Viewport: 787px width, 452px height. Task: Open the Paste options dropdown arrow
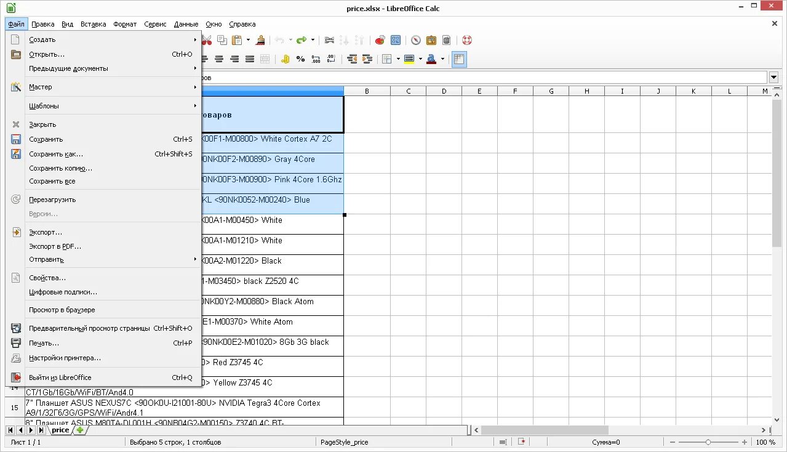249,40
